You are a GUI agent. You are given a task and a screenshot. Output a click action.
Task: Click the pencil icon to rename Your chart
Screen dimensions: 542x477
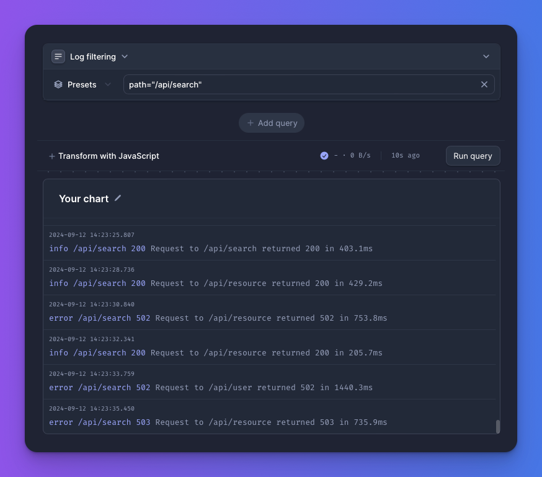117,198
